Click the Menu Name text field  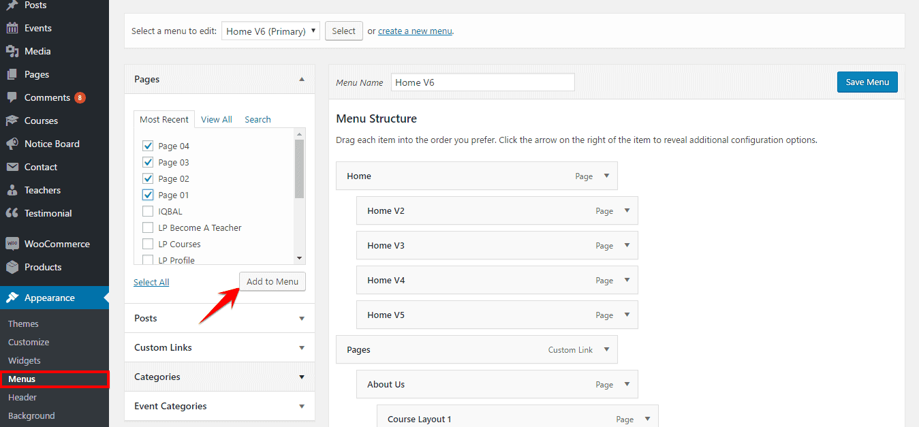pyautogui.click(x=482, y=82)
